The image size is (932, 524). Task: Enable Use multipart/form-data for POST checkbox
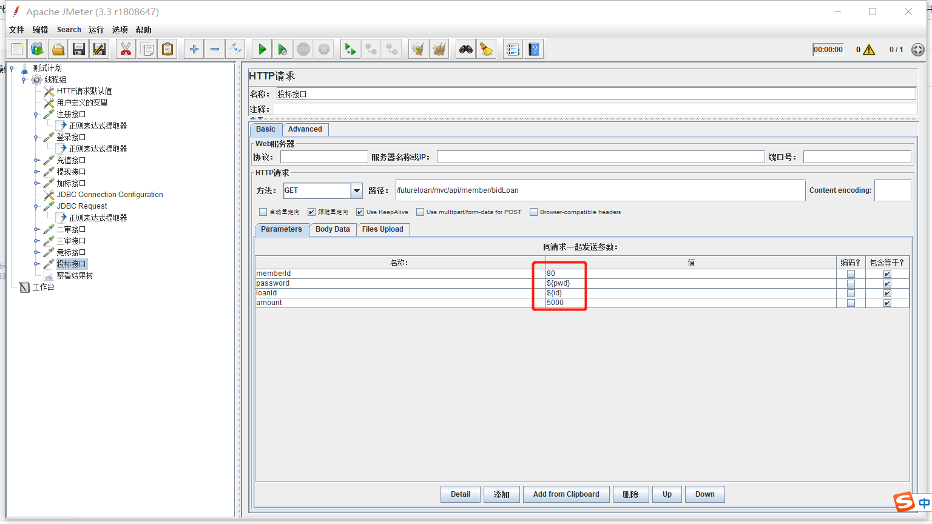(x=420, y=212)
